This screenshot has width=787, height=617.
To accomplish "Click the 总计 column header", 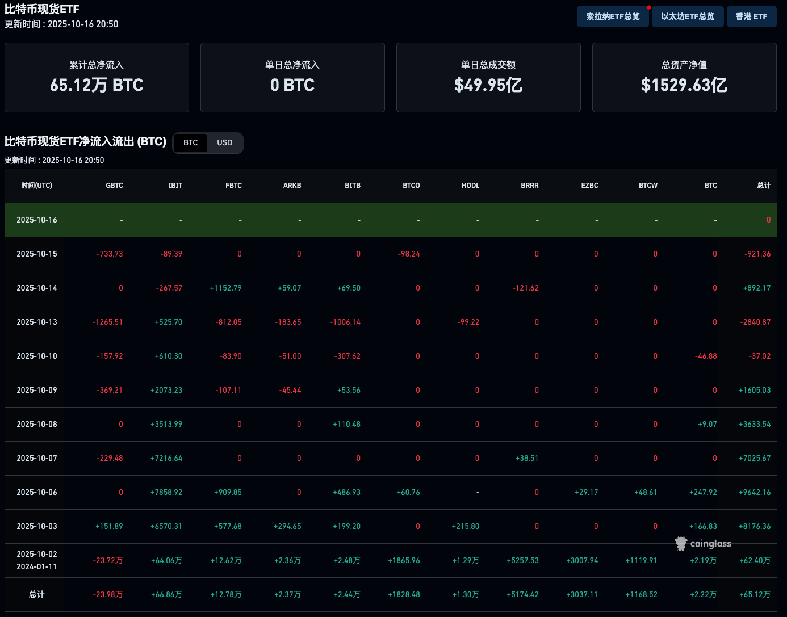I will coord(764,186).
